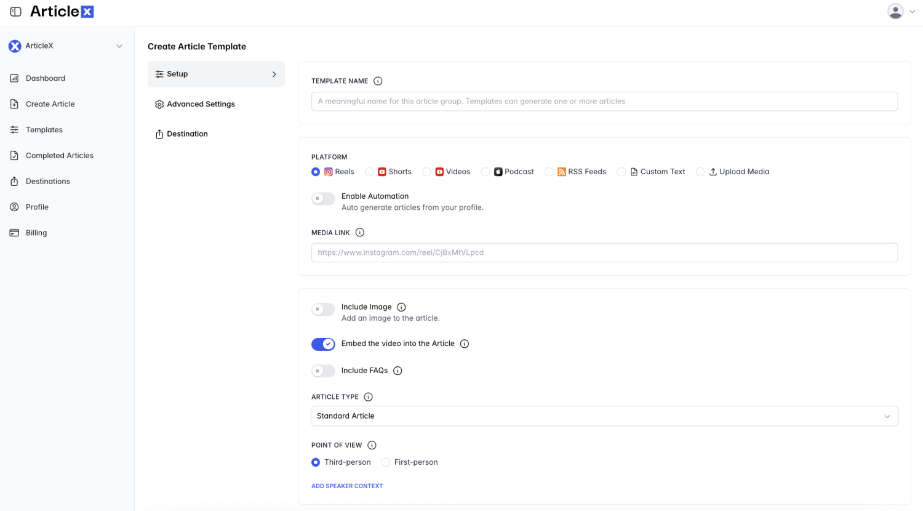Open the Dashboard from the sidebar
This screenshot has width=923, height=511.
(x=45, y=78)
